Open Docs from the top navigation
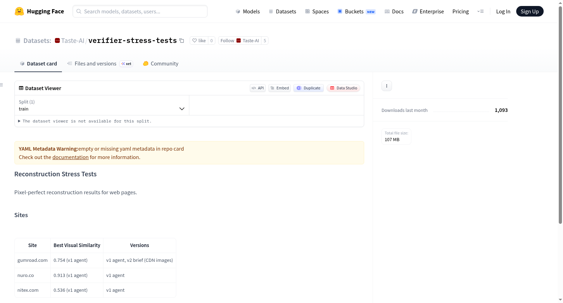563x303 pixels. pos(394,11)
